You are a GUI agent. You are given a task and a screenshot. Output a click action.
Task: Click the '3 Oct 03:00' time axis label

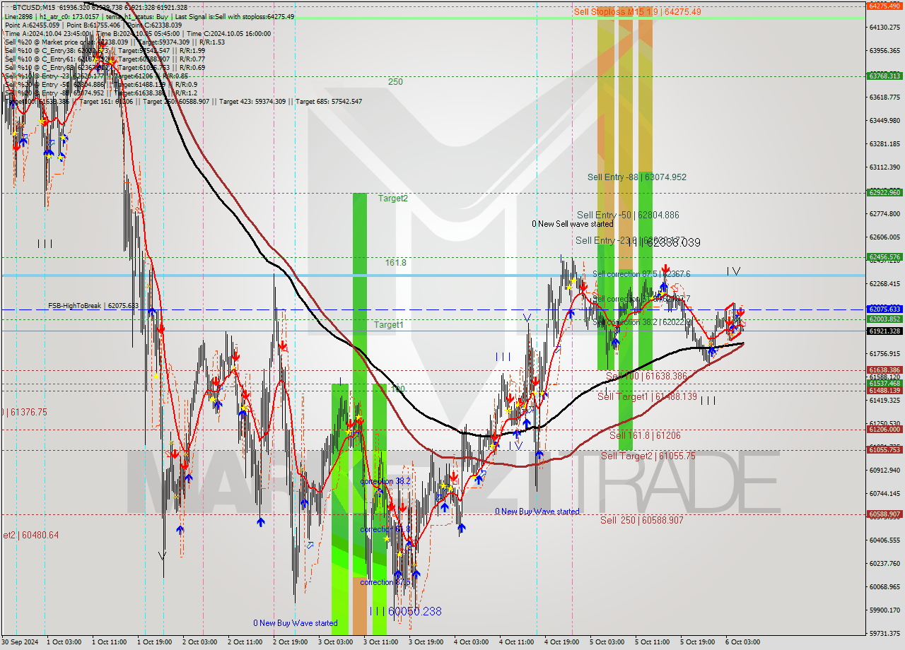pos(335,642)
